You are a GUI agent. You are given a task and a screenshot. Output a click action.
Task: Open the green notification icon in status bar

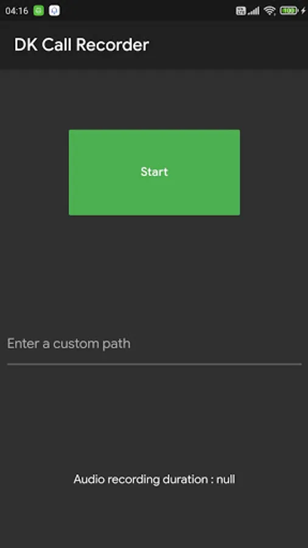[39, 10]
